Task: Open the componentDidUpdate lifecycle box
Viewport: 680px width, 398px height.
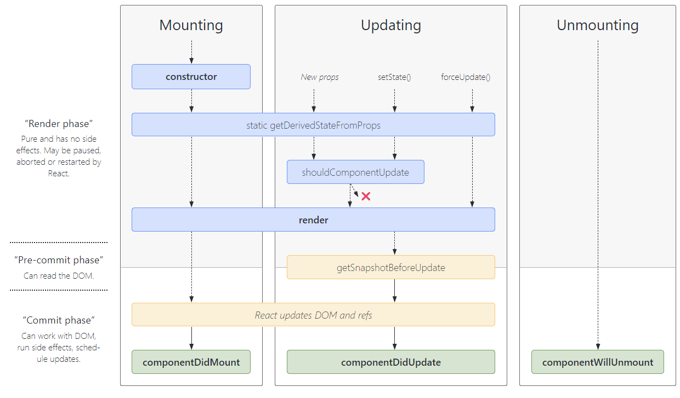Action: pos(390,362)
